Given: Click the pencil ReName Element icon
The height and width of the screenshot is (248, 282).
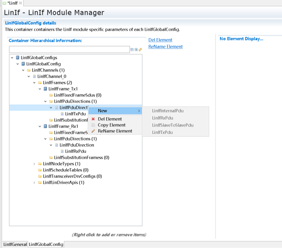Looking at the screenshot, I should pyautogui.click(x=93, y=131).
